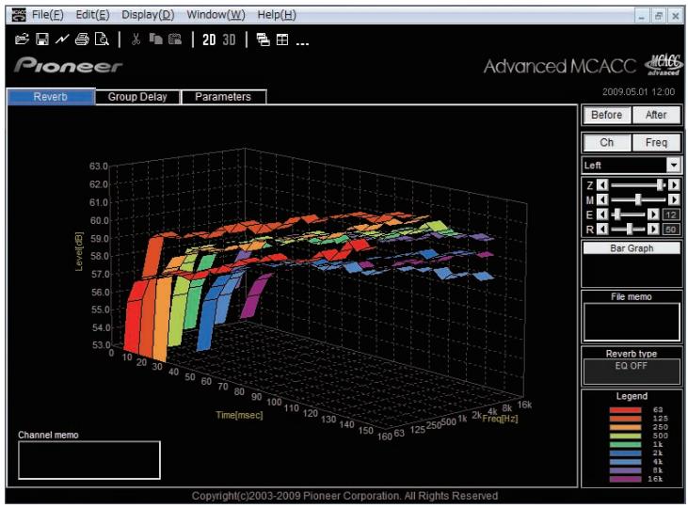Viewport: 688px width, 508px height.
Task: Switch to the Parameters tab
Action: tap(223, 97)
